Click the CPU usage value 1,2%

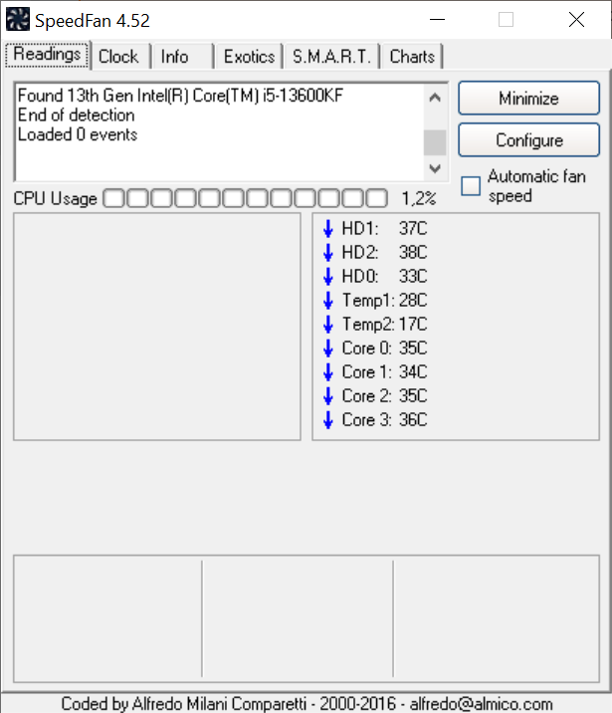click(419, 199)
